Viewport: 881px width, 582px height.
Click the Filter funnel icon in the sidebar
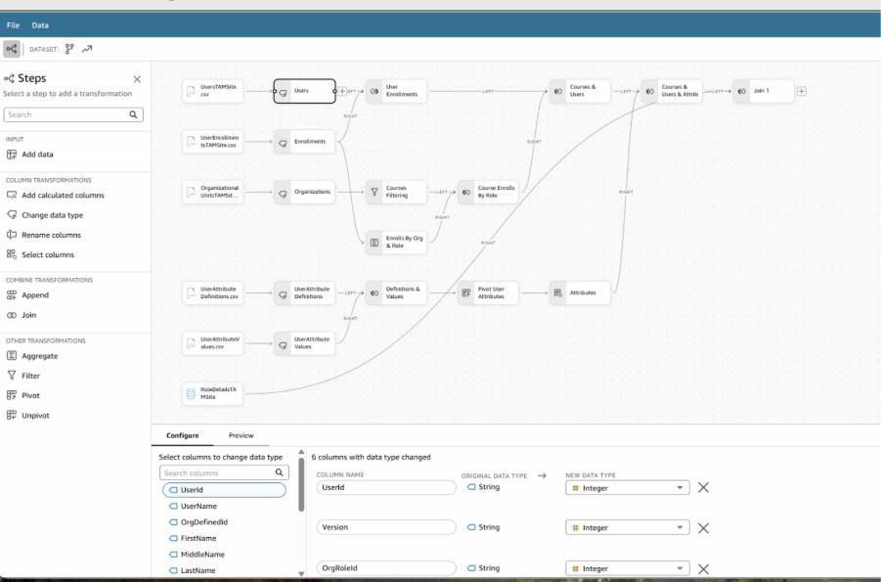11,375
